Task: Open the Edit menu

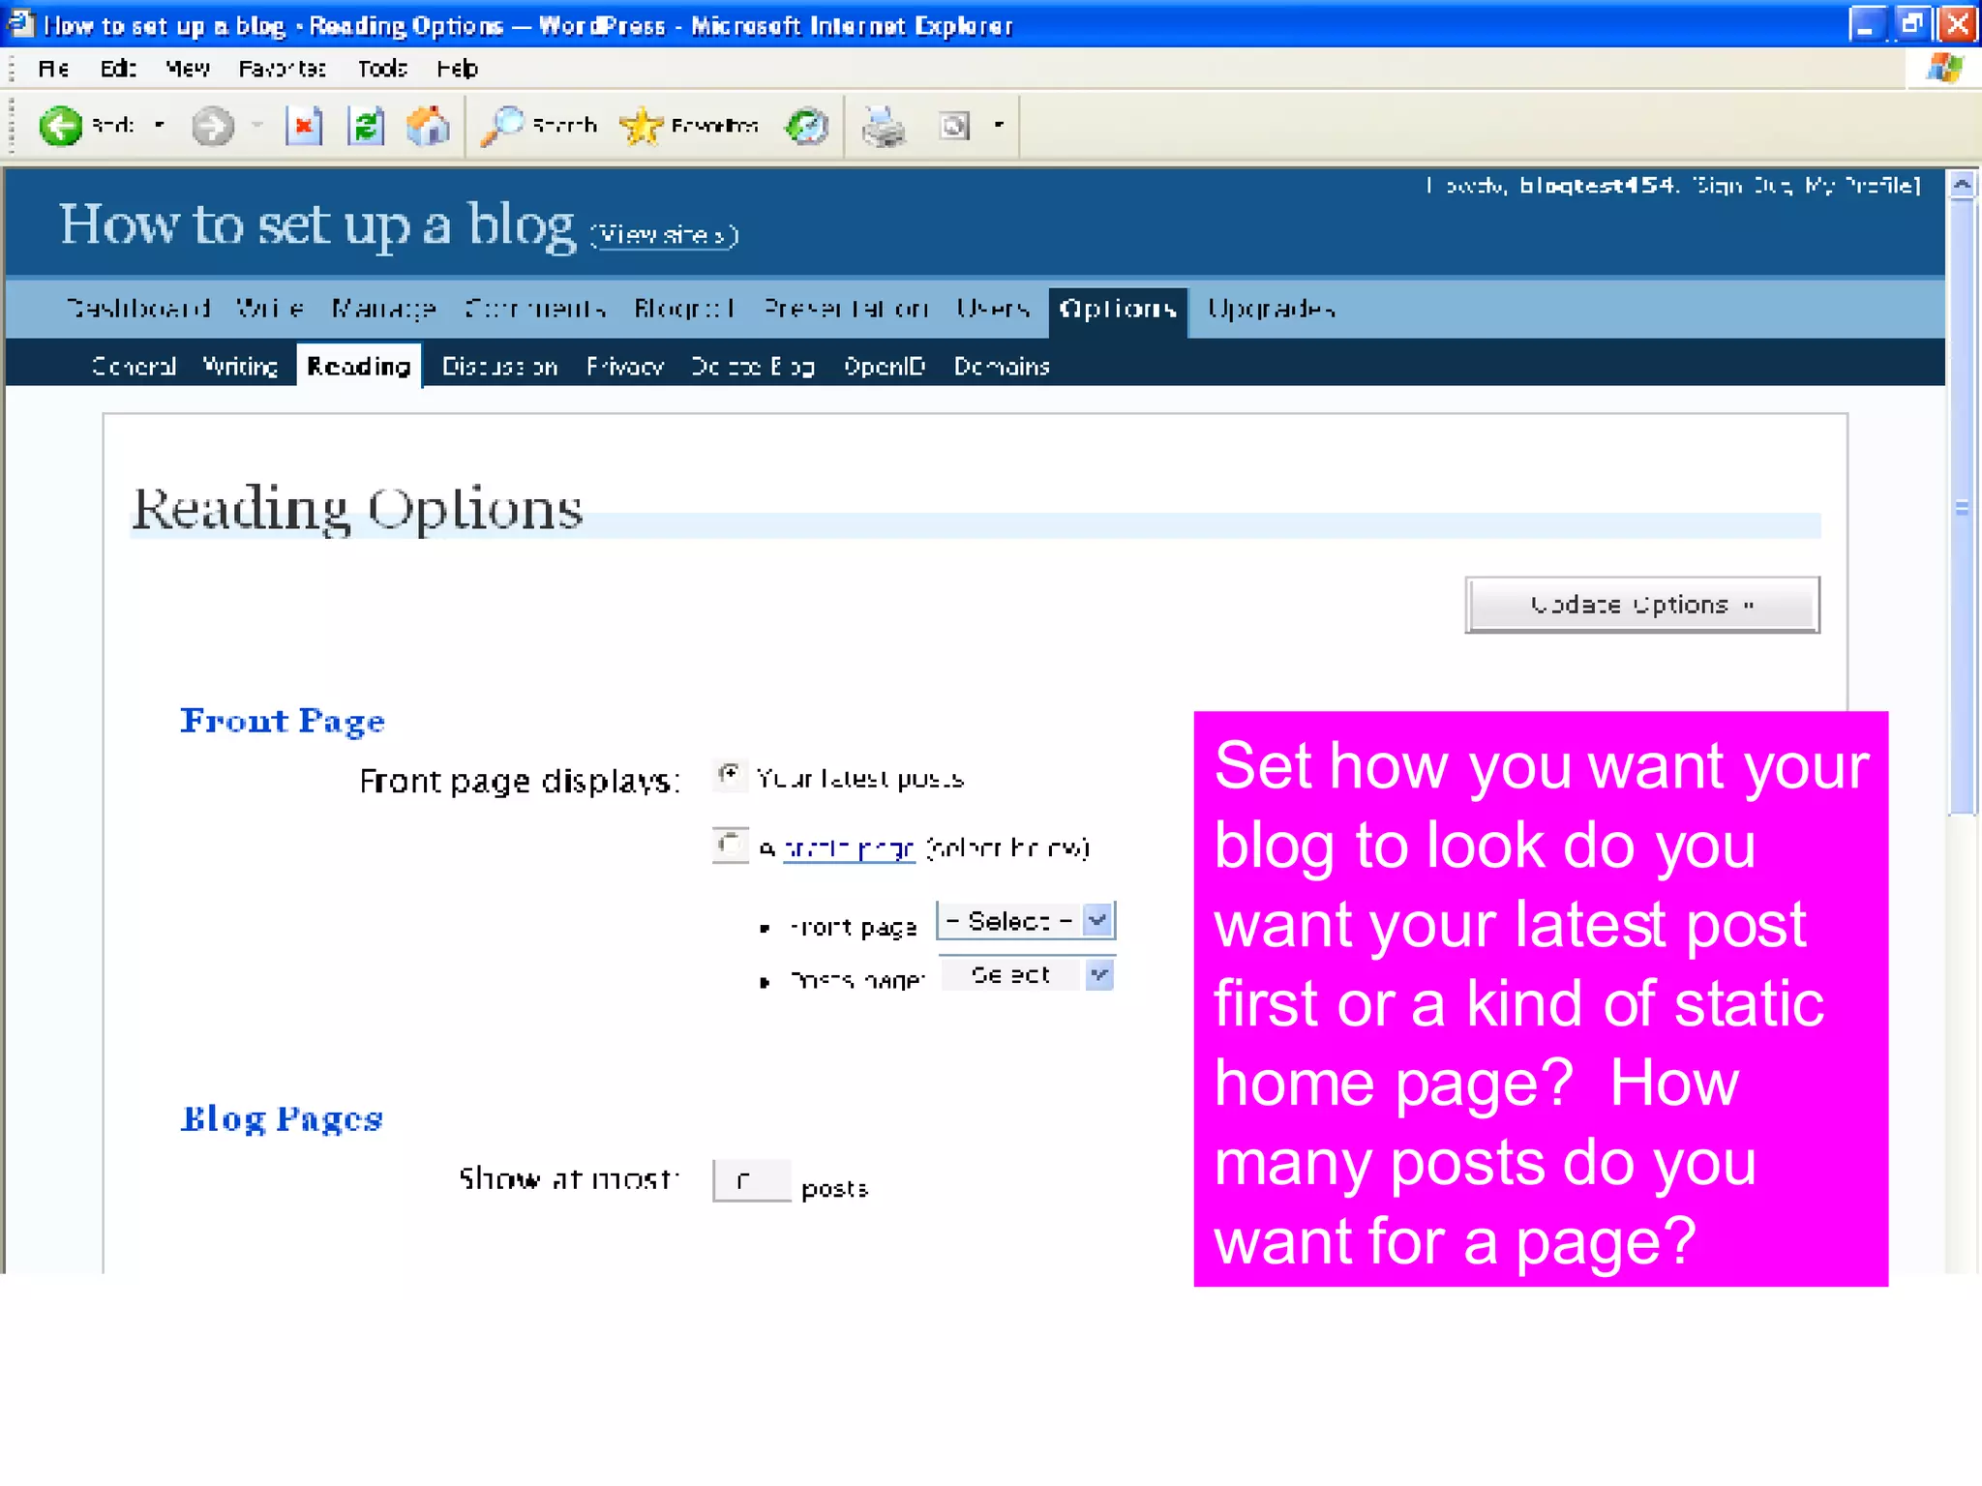Action: pyautogui.click(x=118, y=69)
